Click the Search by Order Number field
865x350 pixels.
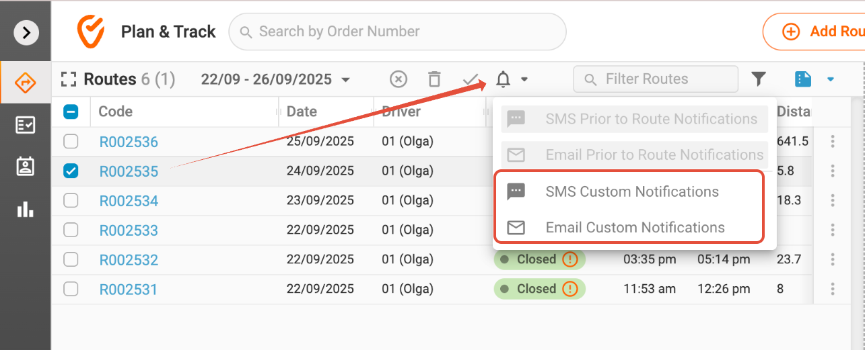[397, 32]
